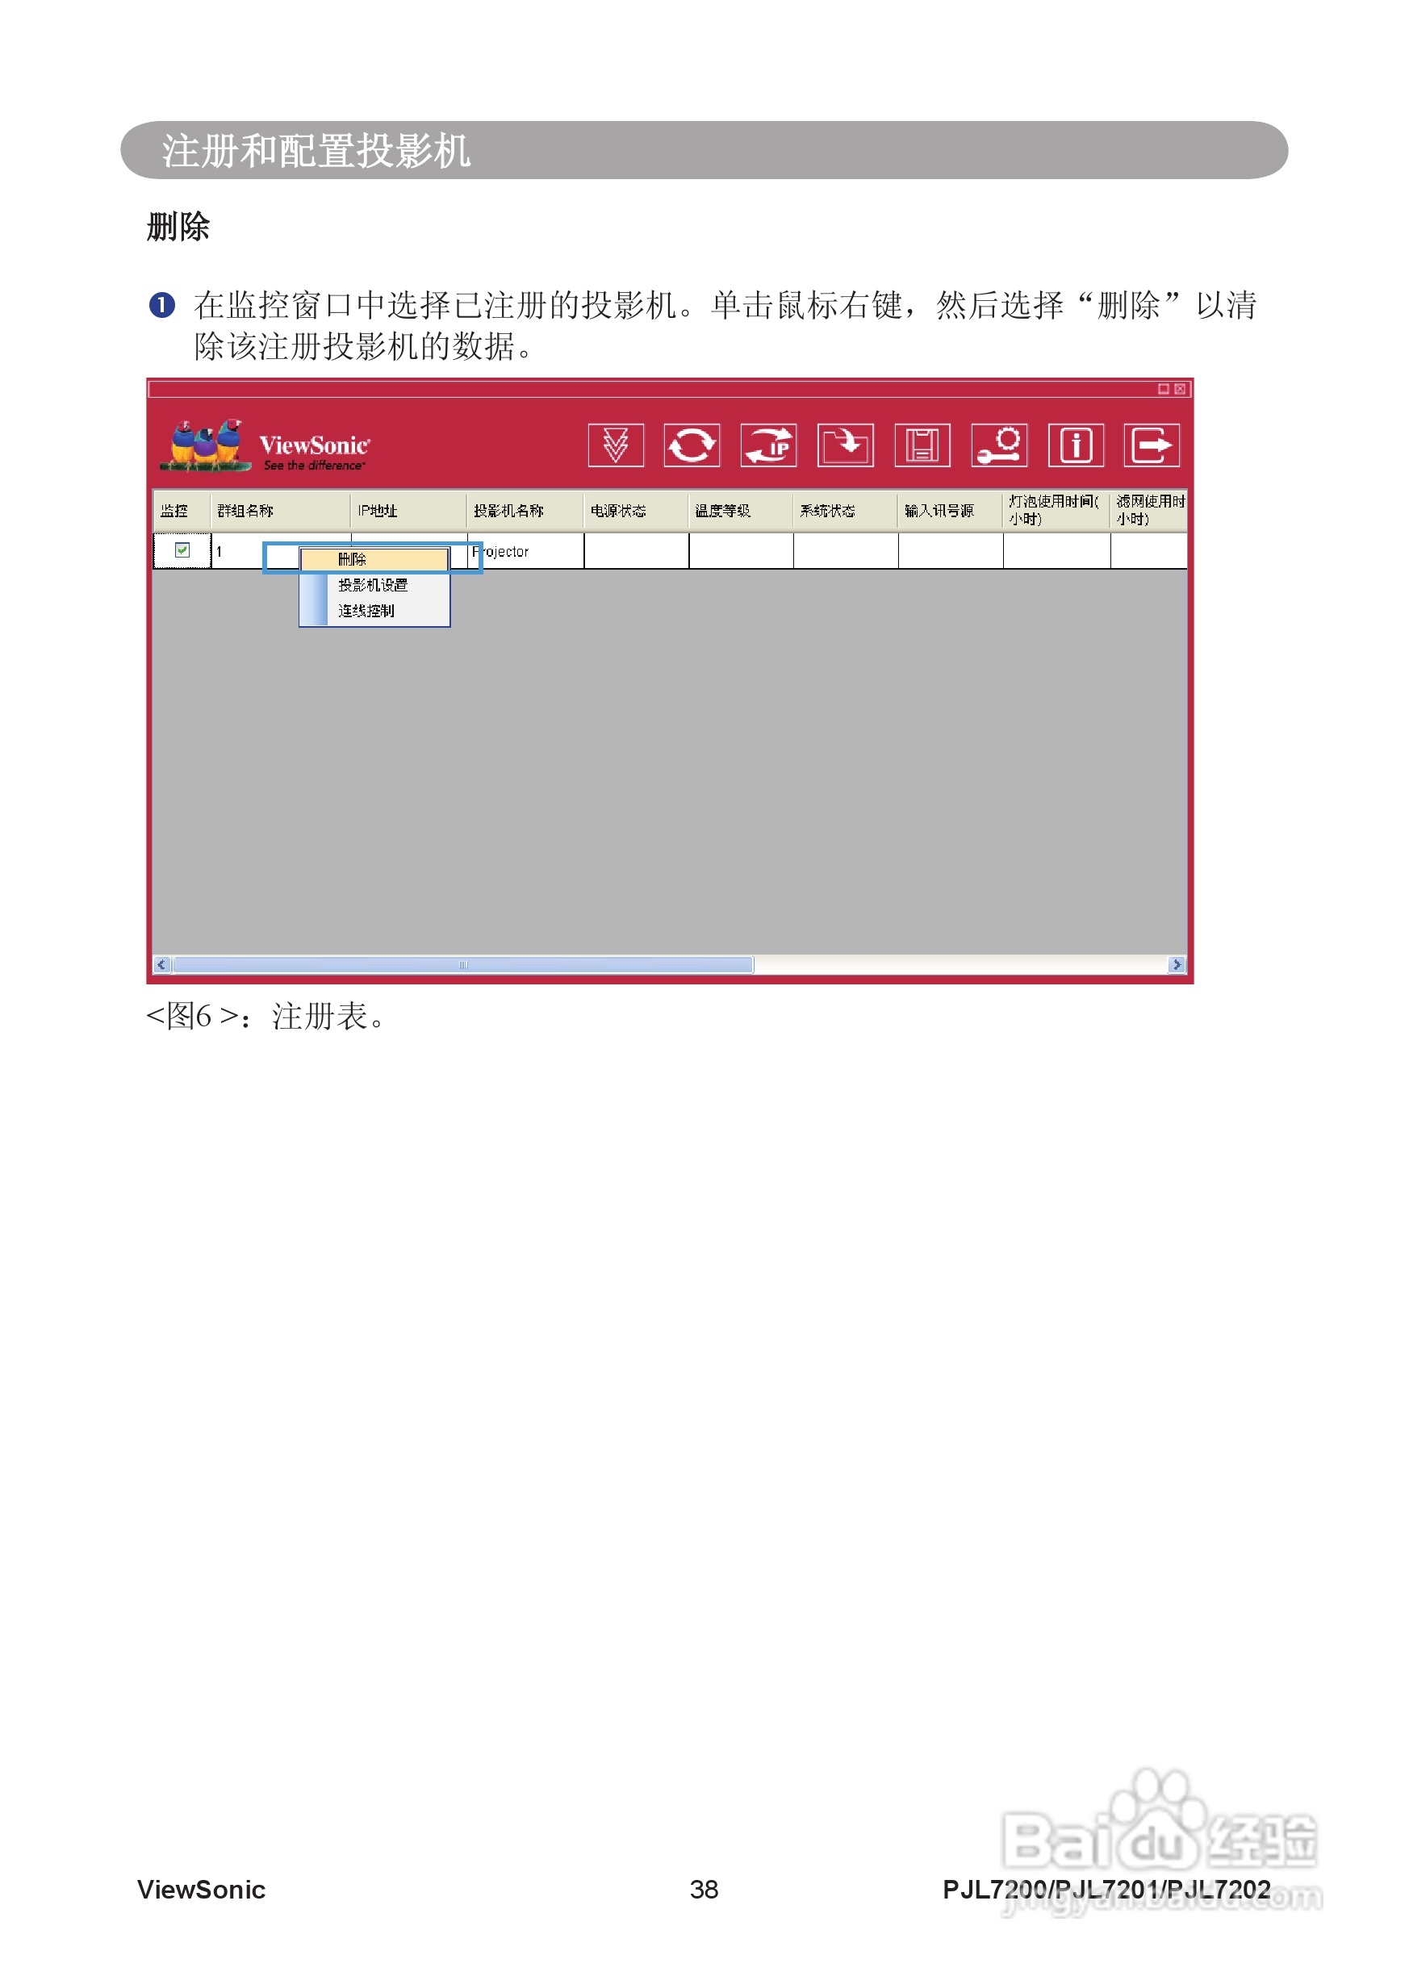Image resolution: width=1409 pixels, height=1976 pixels.
Task: Open 投影机设置 from the context menu
Action: 376,587
